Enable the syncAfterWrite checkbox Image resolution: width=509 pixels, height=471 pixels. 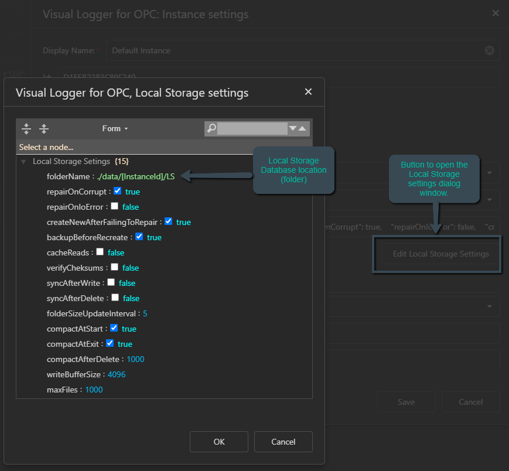click(111, 282)
